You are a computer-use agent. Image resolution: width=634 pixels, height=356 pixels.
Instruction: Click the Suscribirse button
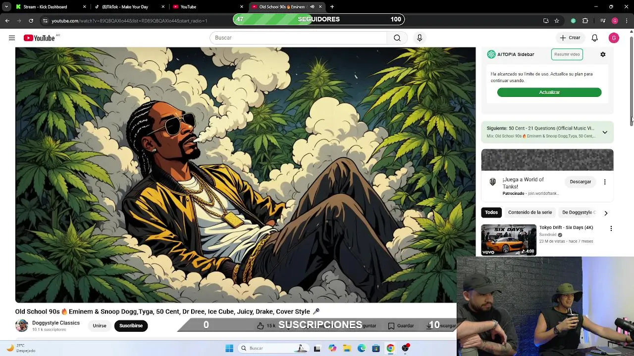(131, 325)
